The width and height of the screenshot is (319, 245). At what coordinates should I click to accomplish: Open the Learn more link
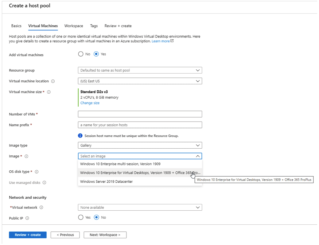161,41
